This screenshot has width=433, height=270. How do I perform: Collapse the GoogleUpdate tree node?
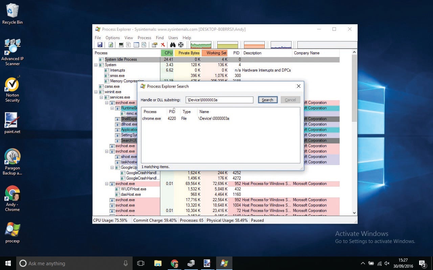(x=112, y=167)
